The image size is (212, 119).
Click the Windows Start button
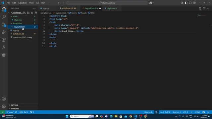point(67,116)
